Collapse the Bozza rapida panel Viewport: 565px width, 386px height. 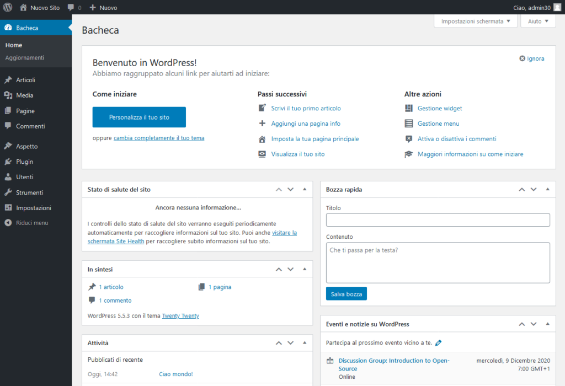tap(548, 189)
